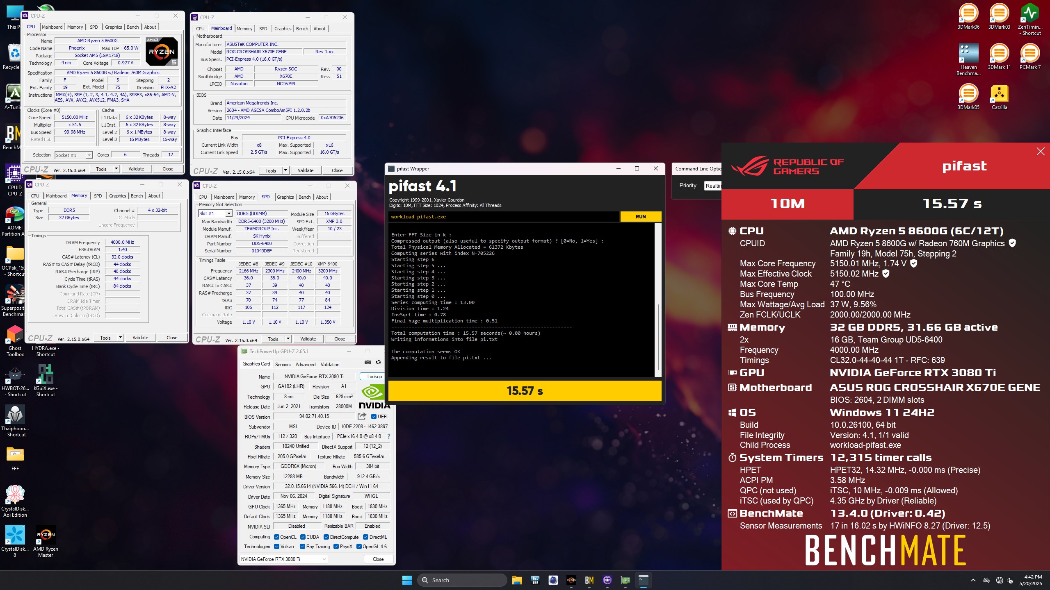Open Tools dropdown arrow in SPD window

288,339
